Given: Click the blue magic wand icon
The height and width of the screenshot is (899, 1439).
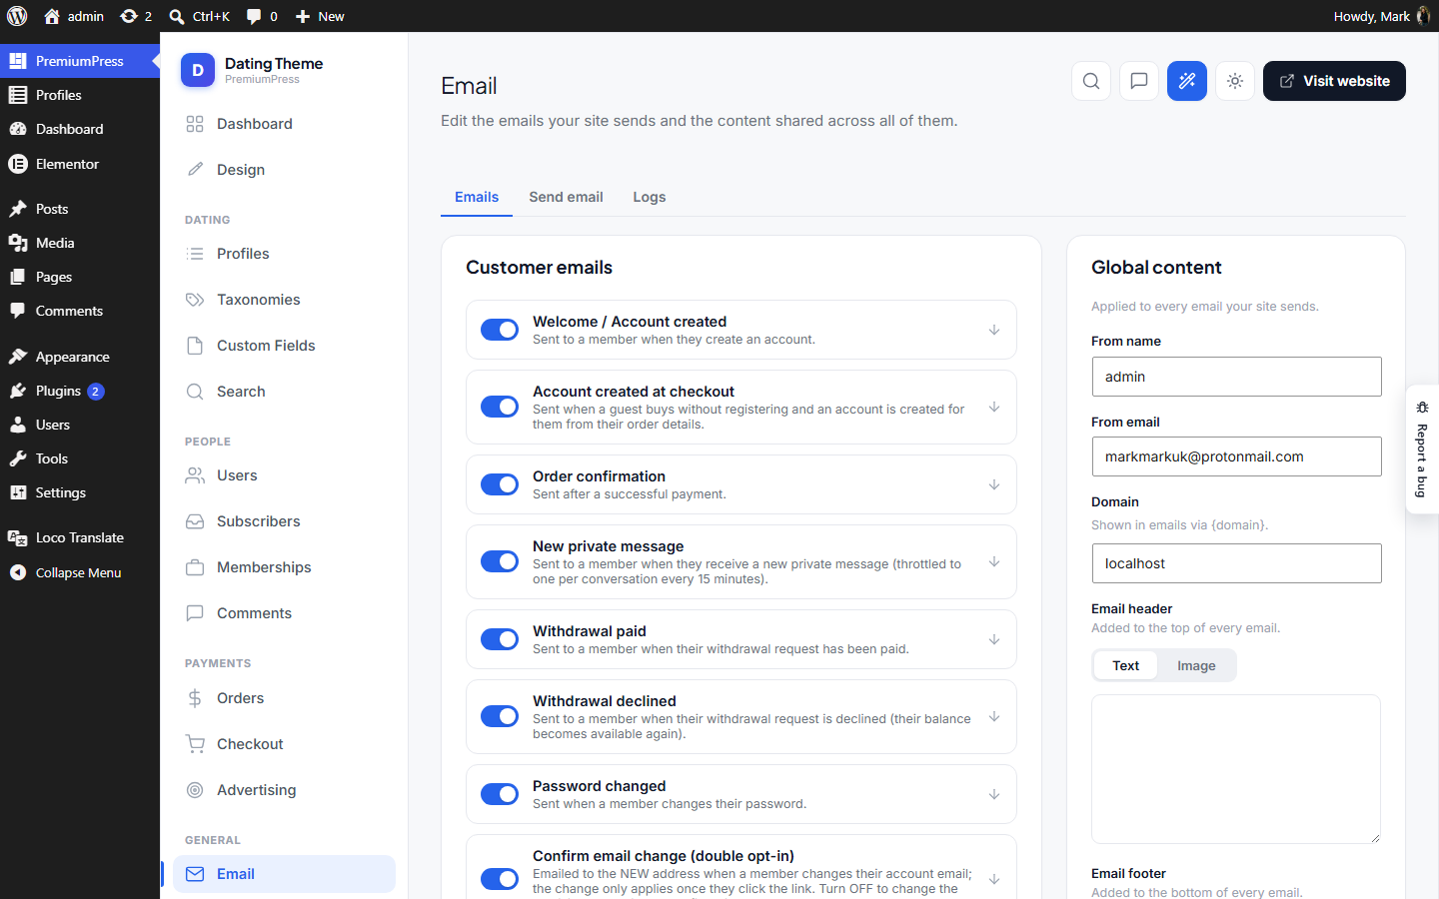Looking at the screenshot, I should (x=1187, y=81).
